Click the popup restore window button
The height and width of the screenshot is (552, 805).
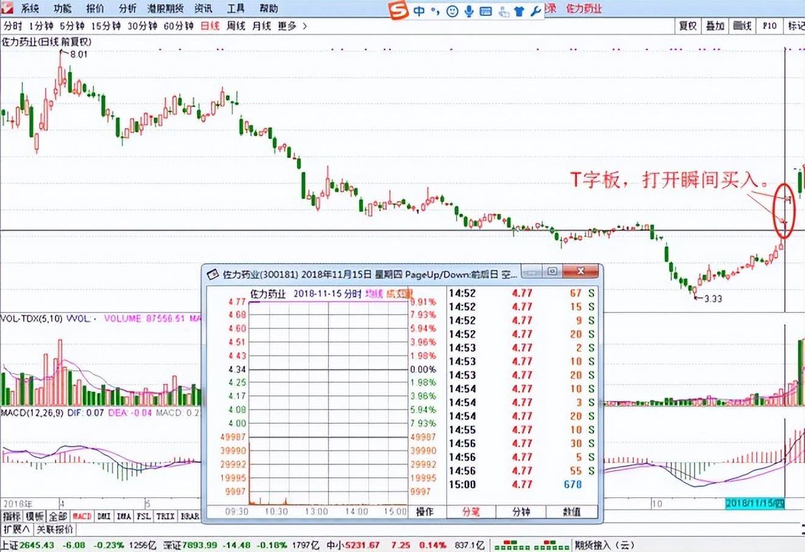[x=553, y=272]
